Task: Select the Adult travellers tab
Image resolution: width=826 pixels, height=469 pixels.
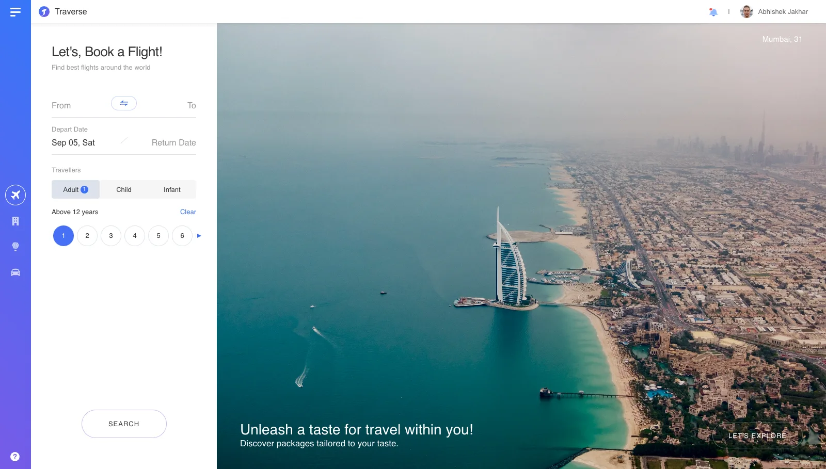Action: click(75, 189)
